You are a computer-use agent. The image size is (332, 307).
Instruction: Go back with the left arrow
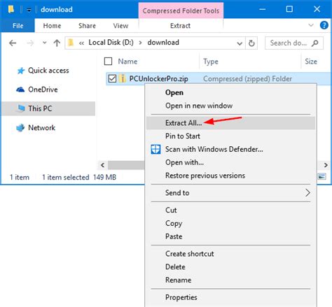tap(13, 43)
